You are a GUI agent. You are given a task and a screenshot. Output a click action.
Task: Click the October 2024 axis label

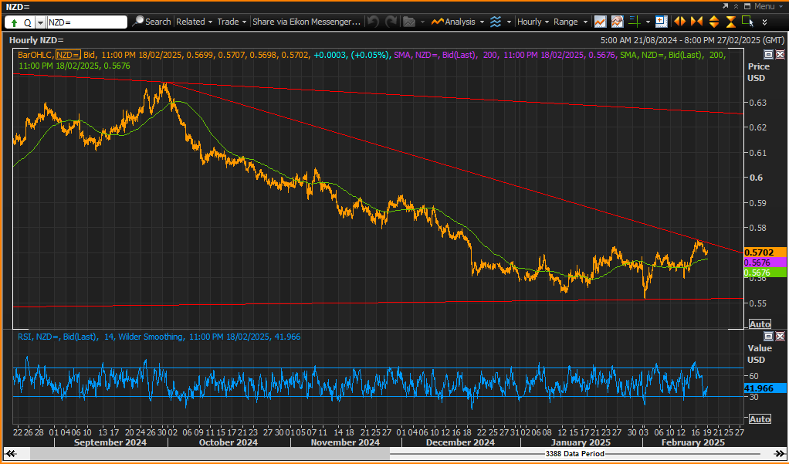(x=229, y=442)
